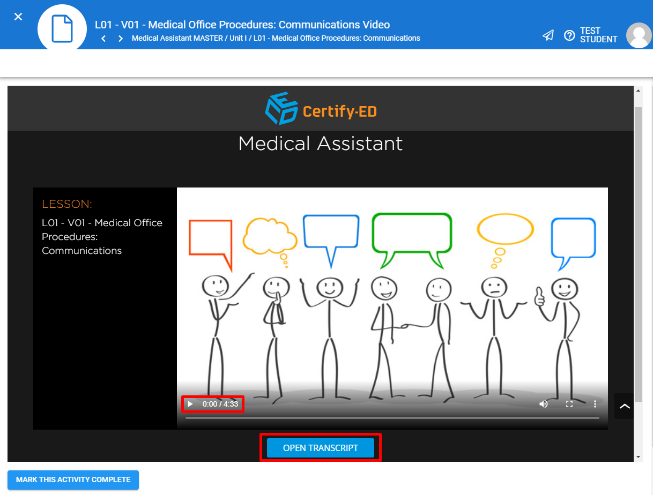Screen dimensions: 653x495
Task: Click the LESSON: label
Action: [x=67, y=204]
